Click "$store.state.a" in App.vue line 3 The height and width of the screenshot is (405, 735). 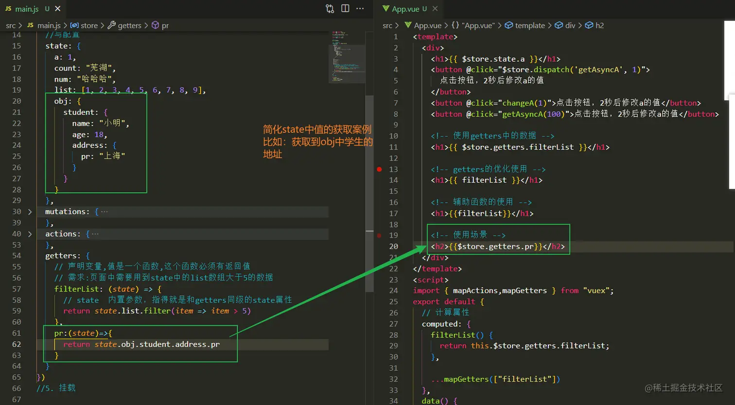pos(493,59)
